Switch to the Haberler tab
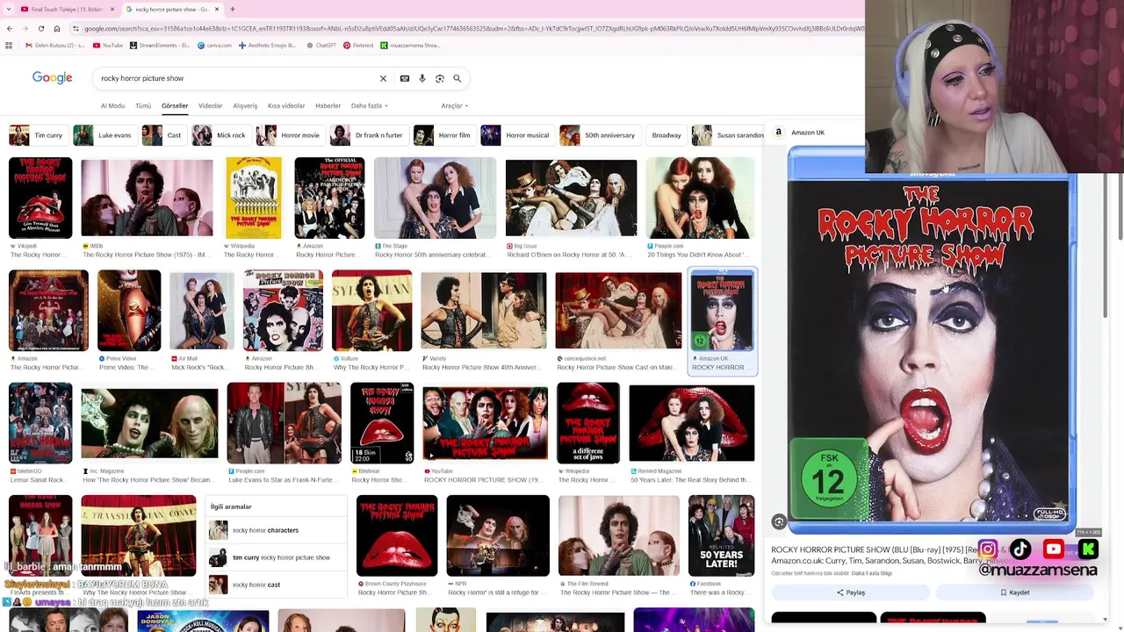This screenshot has width=1124, height=632. pos(328,106)
